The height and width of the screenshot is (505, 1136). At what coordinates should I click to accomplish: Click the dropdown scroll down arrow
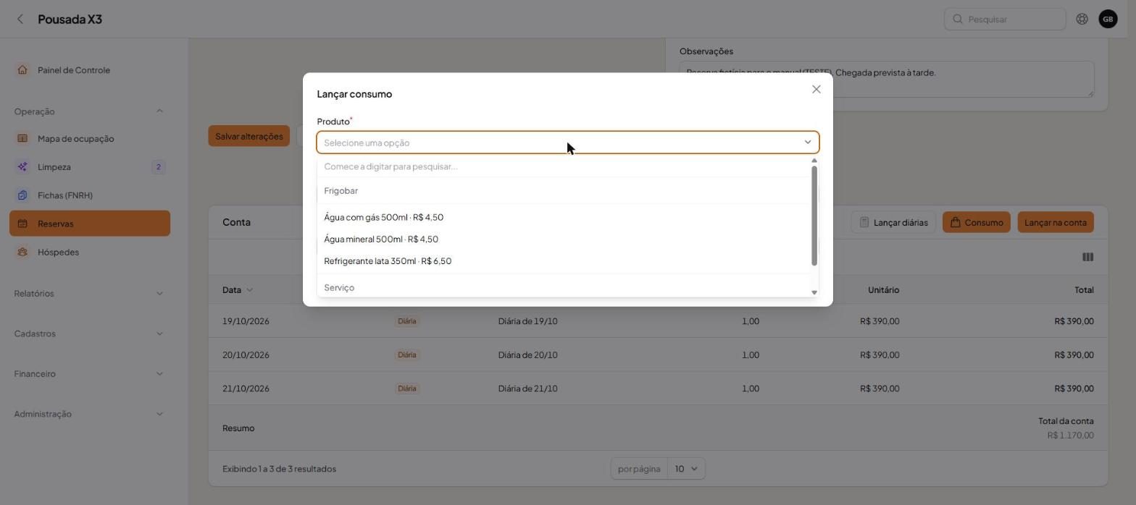click(814, 292)
